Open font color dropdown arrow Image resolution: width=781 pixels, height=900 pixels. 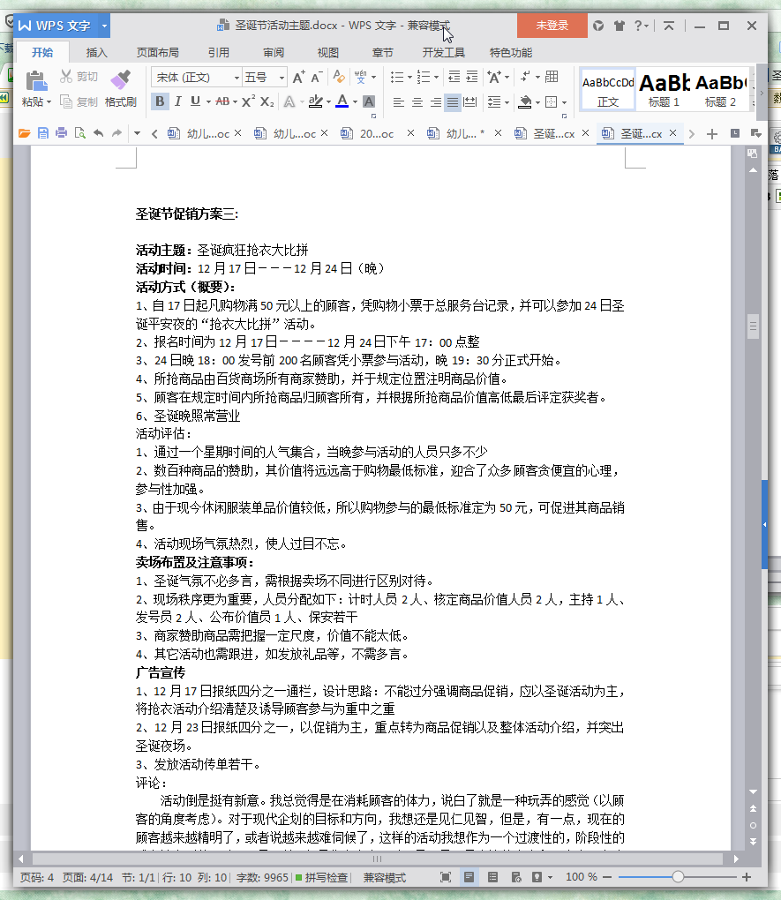click(x=355, y=102)
